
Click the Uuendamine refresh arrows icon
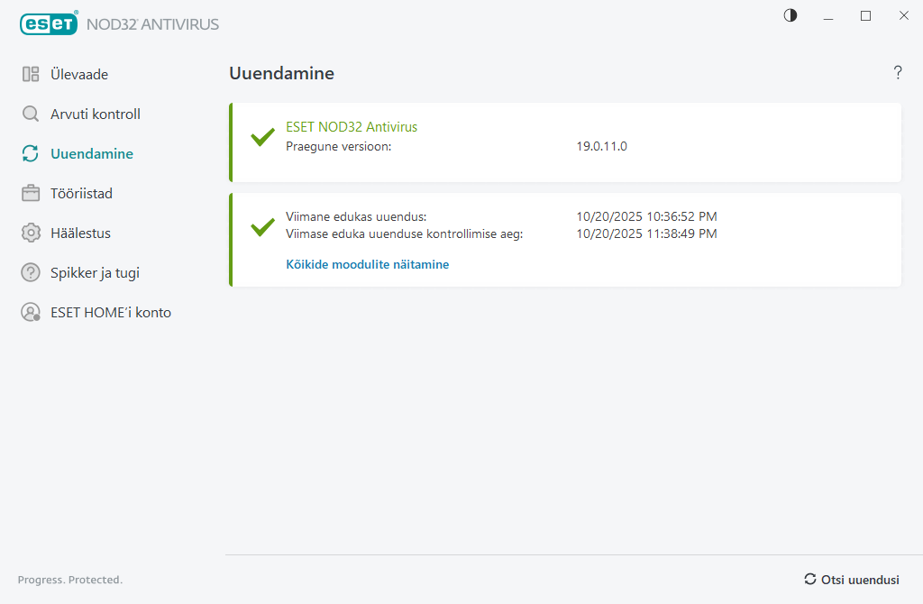pyautogui.click(x=31, y=154)
